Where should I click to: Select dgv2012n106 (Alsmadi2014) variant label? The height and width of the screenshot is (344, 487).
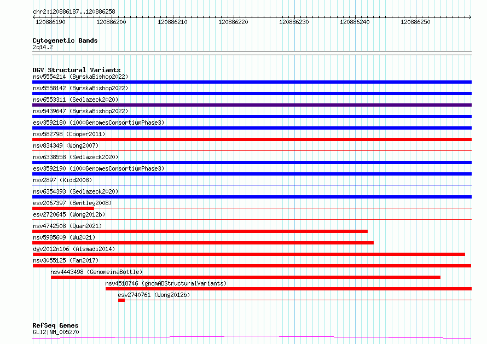pos(74,249)
